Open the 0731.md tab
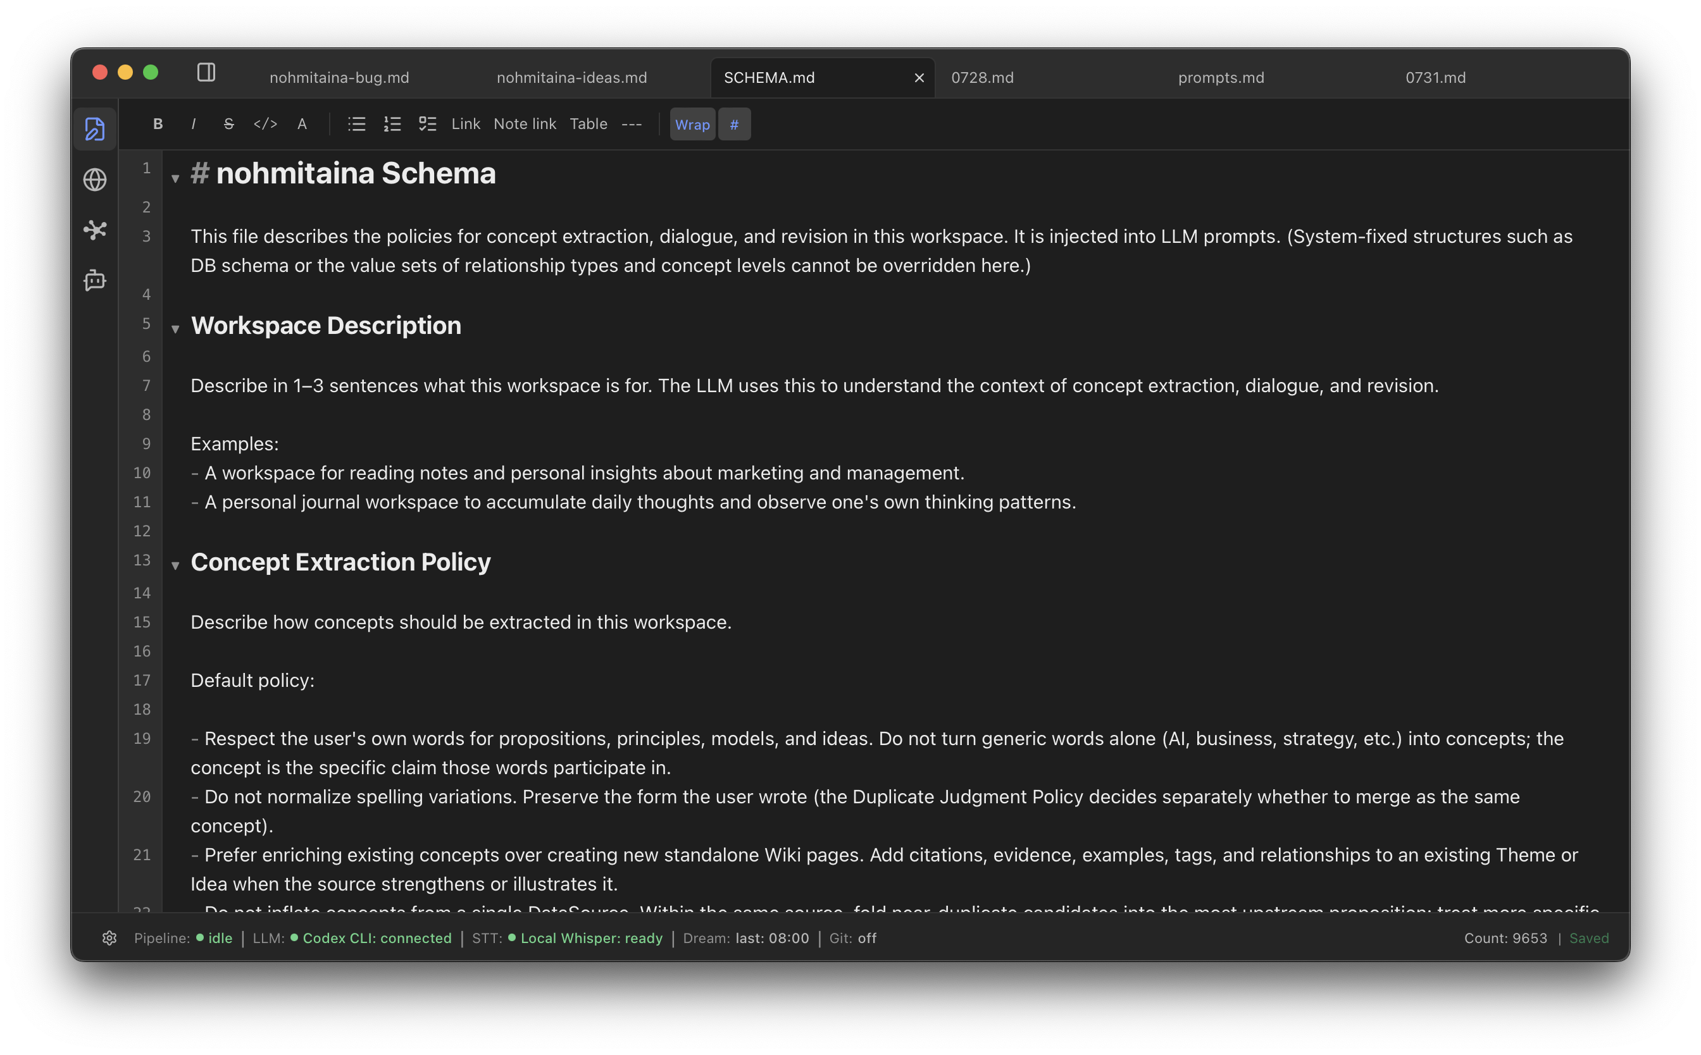Screen dimensions: 1701x1055 pyautogui.click(x=1435, y=77)
